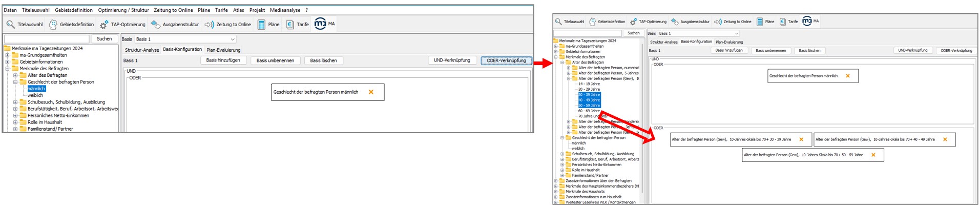Remove the '30 - 39 Jahre' criterion with X
This screenshot has width=980, height=207.
click(801, 139)
